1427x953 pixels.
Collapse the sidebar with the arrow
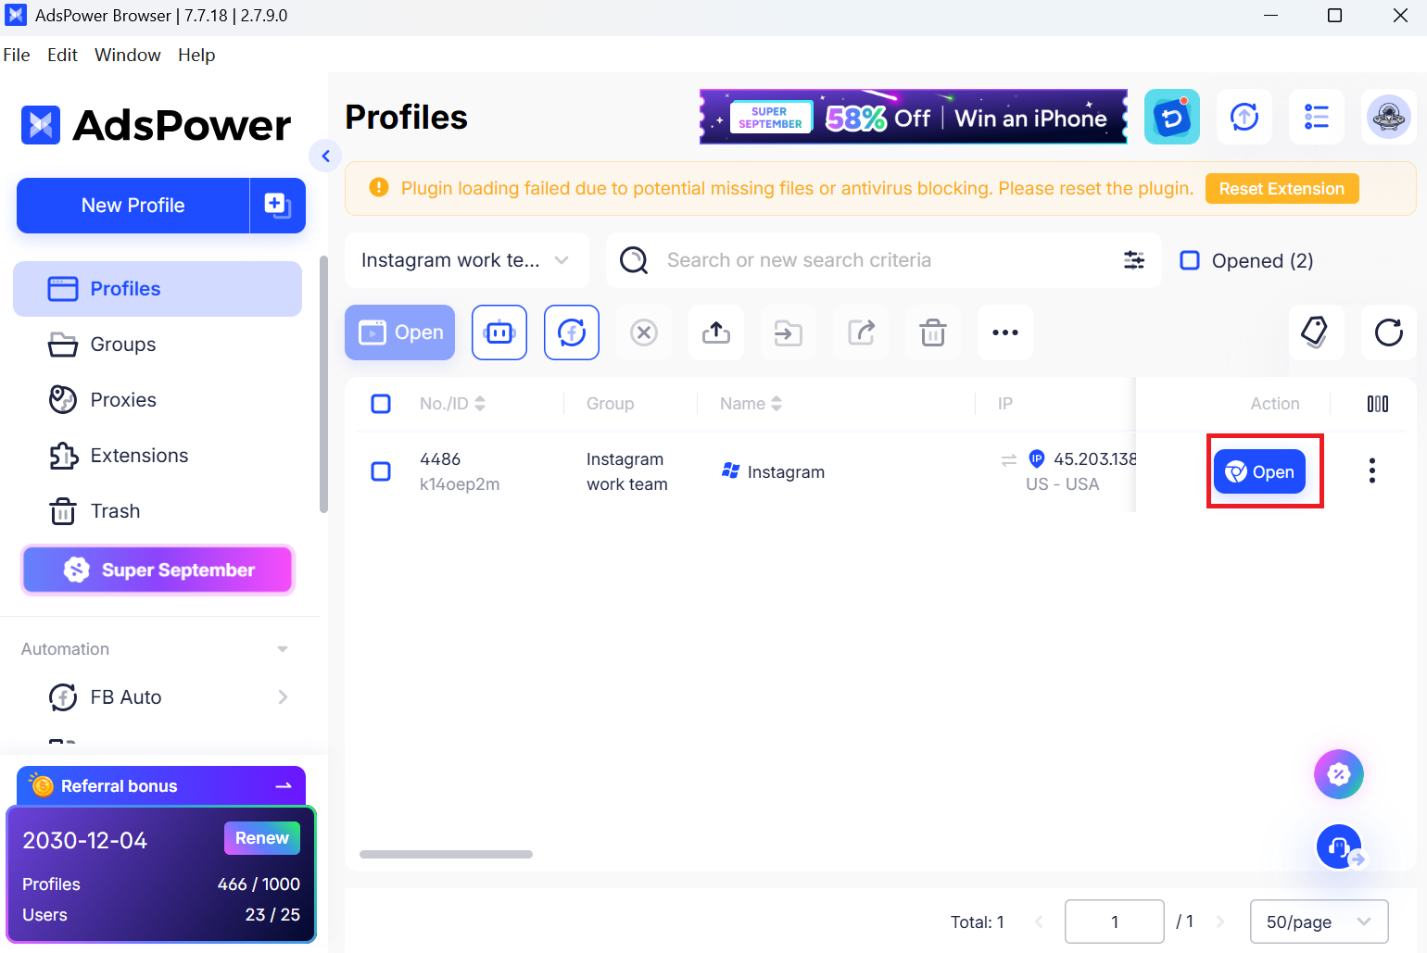[325, 157]
